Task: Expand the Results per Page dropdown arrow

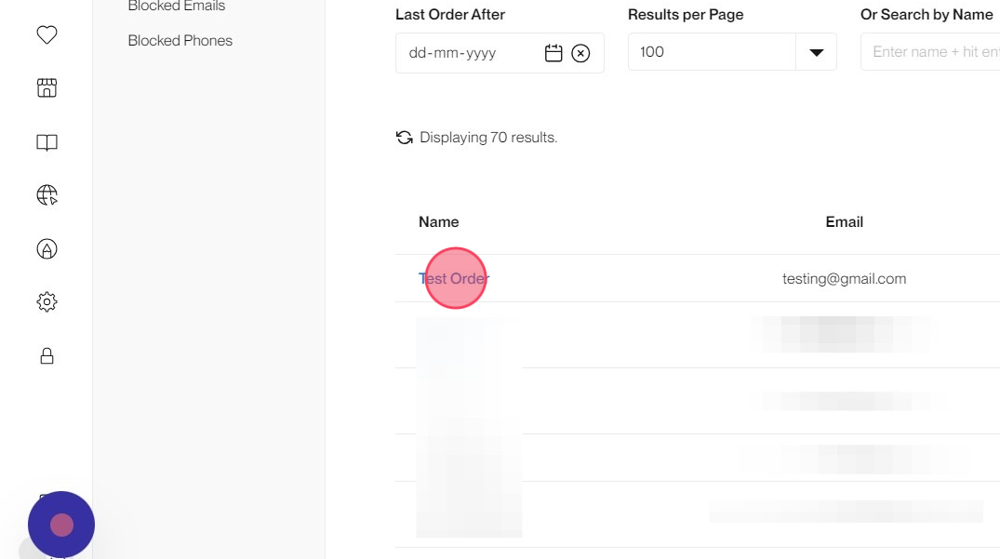Action: point(816,52)
